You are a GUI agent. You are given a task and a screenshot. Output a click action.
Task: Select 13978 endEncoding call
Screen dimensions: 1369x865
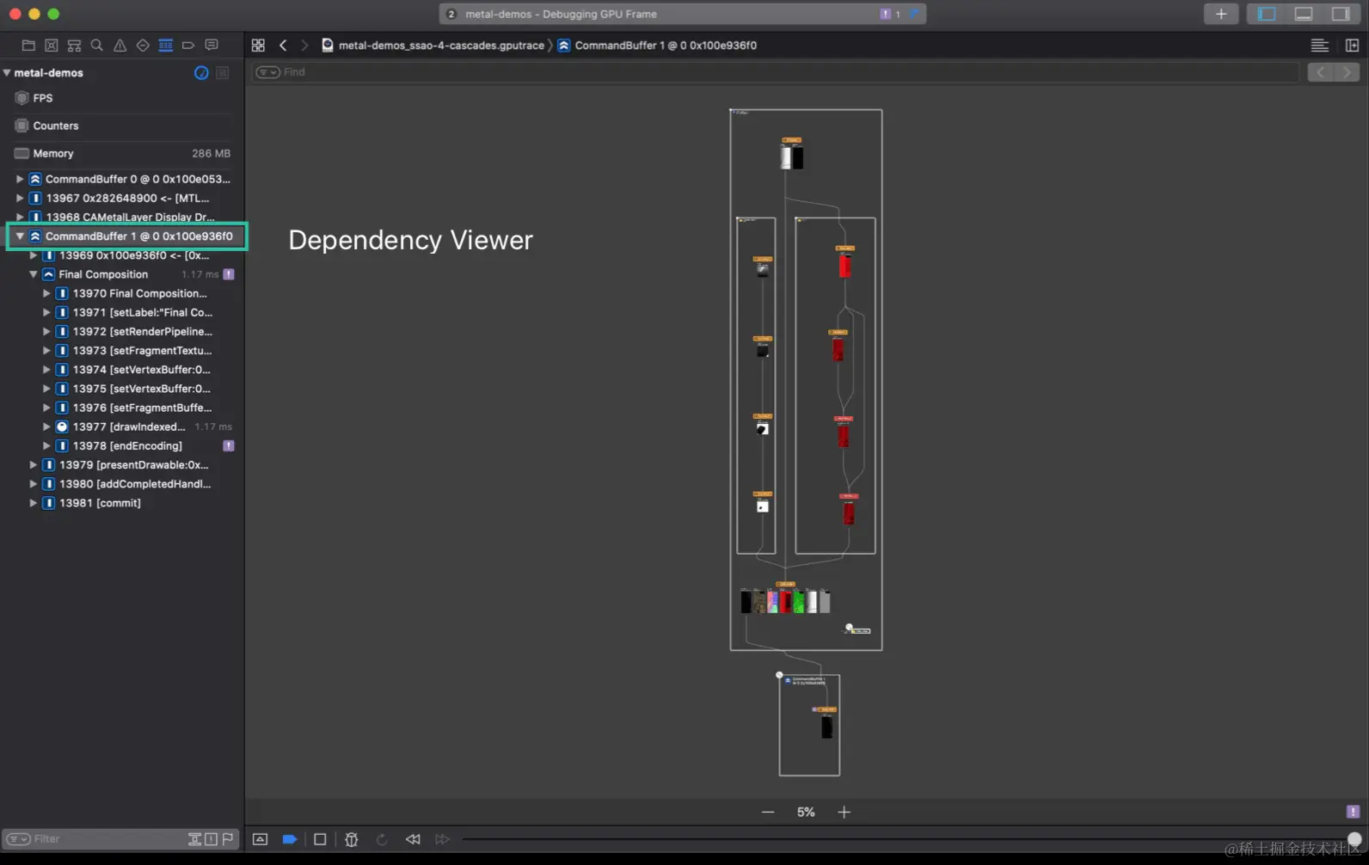[127, 445]
